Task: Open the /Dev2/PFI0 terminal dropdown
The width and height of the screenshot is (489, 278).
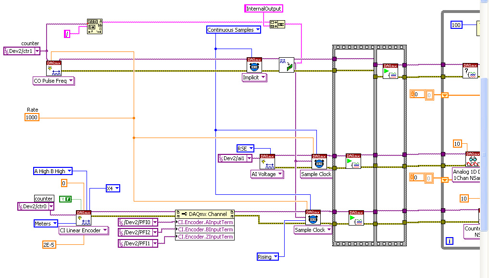Action: 155,222
